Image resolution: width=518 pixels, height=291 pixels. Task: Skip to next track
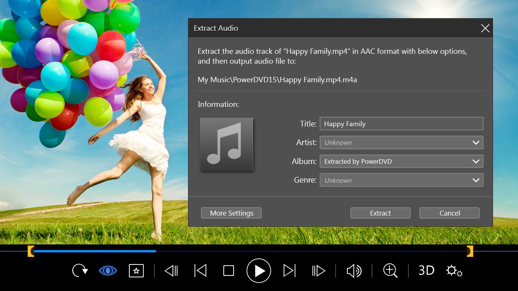pyautogui.click(x=289, y=271)
